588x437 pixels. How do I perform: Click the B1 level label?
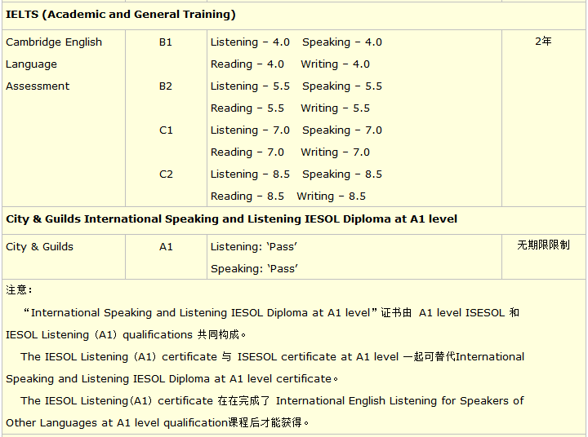point(166,42)
